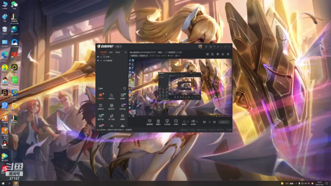Open the message bubble icon in title bar
Screen dimensions: 331x186
pos(206,46)
